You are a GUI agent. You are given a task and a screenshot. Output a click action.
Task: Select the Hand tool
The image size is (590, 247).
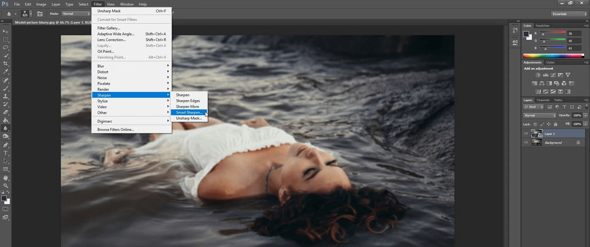[6, 178]
